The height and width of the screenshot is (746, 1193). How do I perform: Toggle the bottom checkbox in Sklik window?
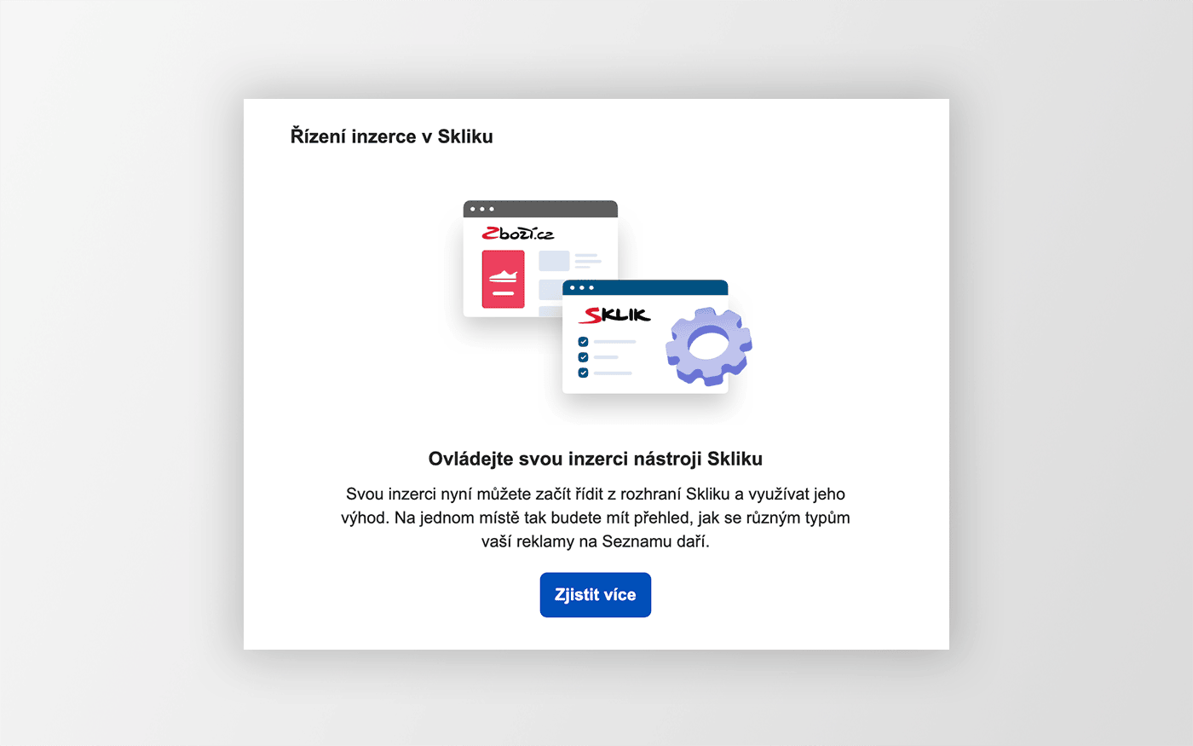tap(583, 373)
